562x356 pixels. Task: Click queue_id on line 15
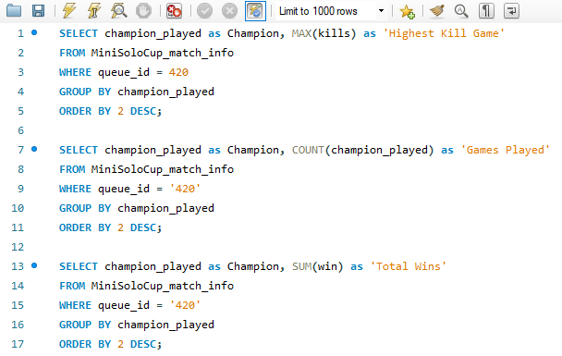[x=124, y=305]
